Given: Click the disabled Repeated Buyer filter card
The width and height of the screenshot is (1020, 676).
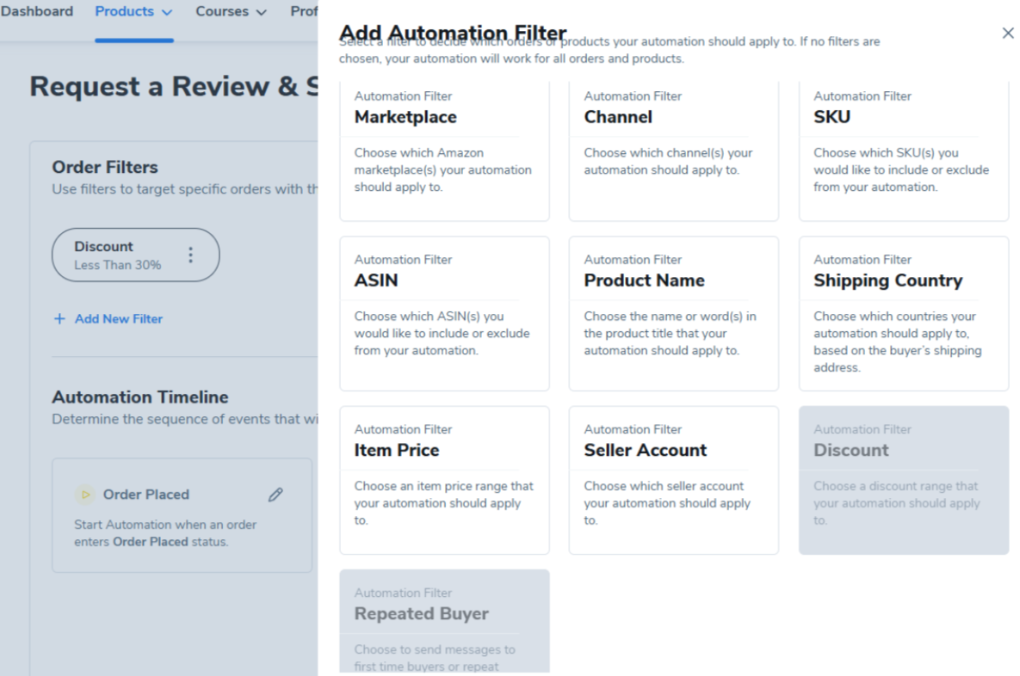Looking at the screenshot, I should pos(444,622).
